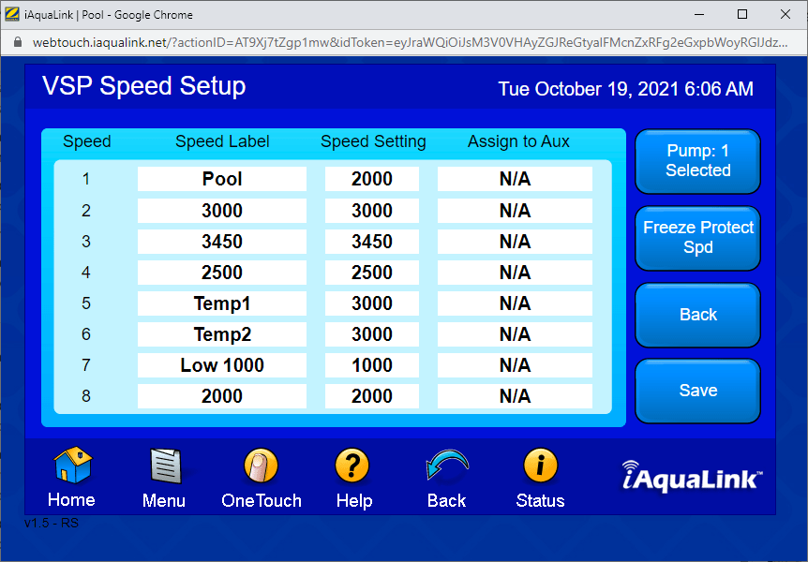Image resolution: width=808 pixels, height=562 pixels.
Task: Open the Menu icon
Action: point(165,466)
